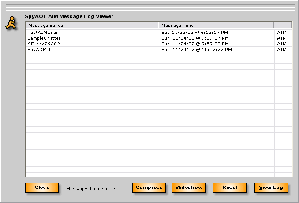The height and width of the screenshot is (203, 299).
Task: Click the unlabeled third column header
Action: (x=283, y=25)
